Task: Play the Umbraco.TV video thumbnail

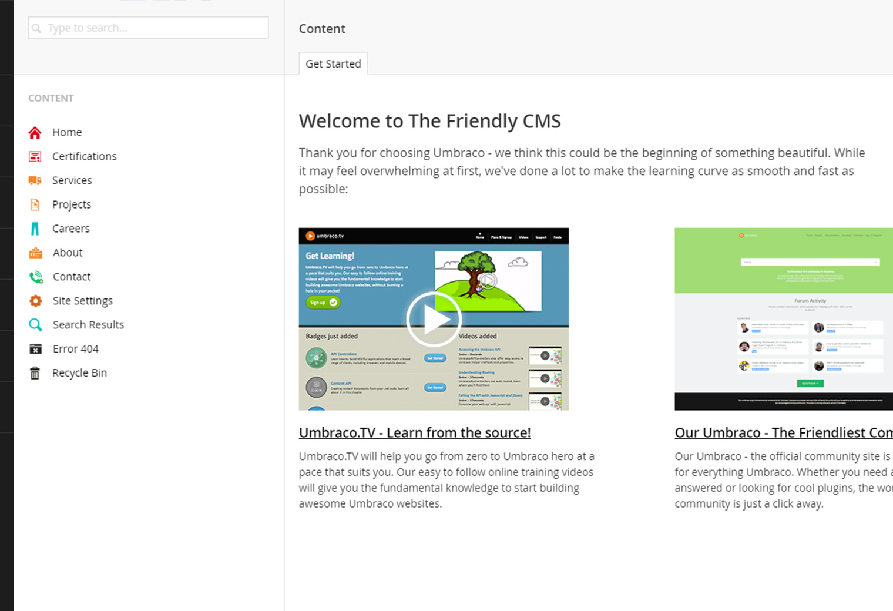Action: [434, 319]
